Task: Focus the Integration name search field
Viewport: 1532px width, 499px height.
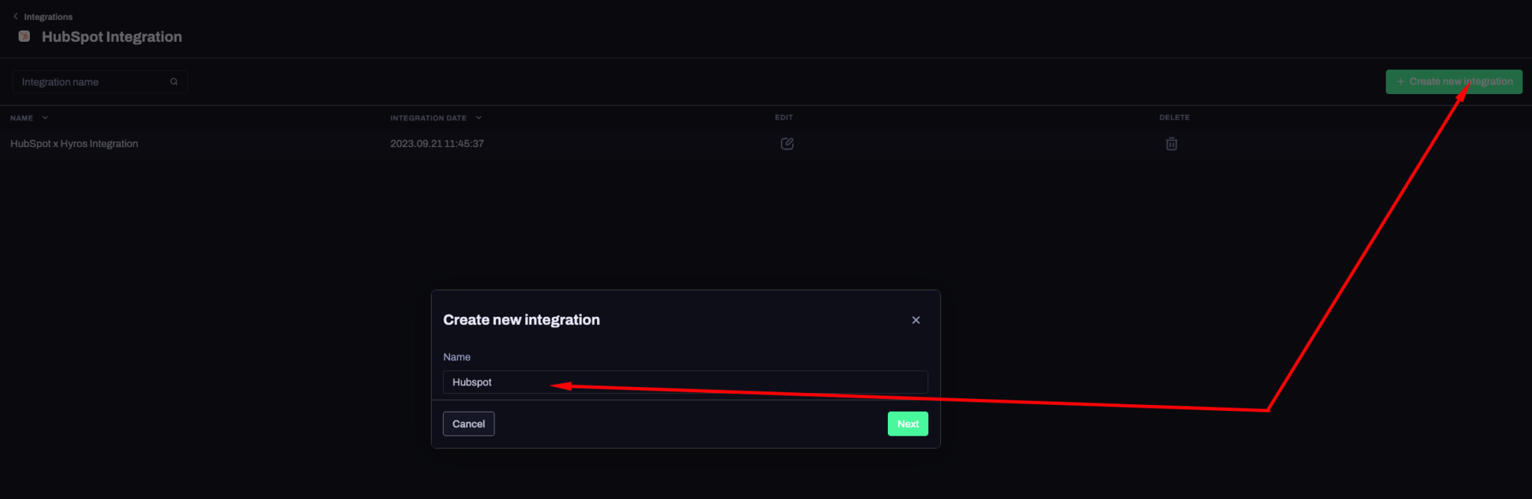Action: (94, 82)
